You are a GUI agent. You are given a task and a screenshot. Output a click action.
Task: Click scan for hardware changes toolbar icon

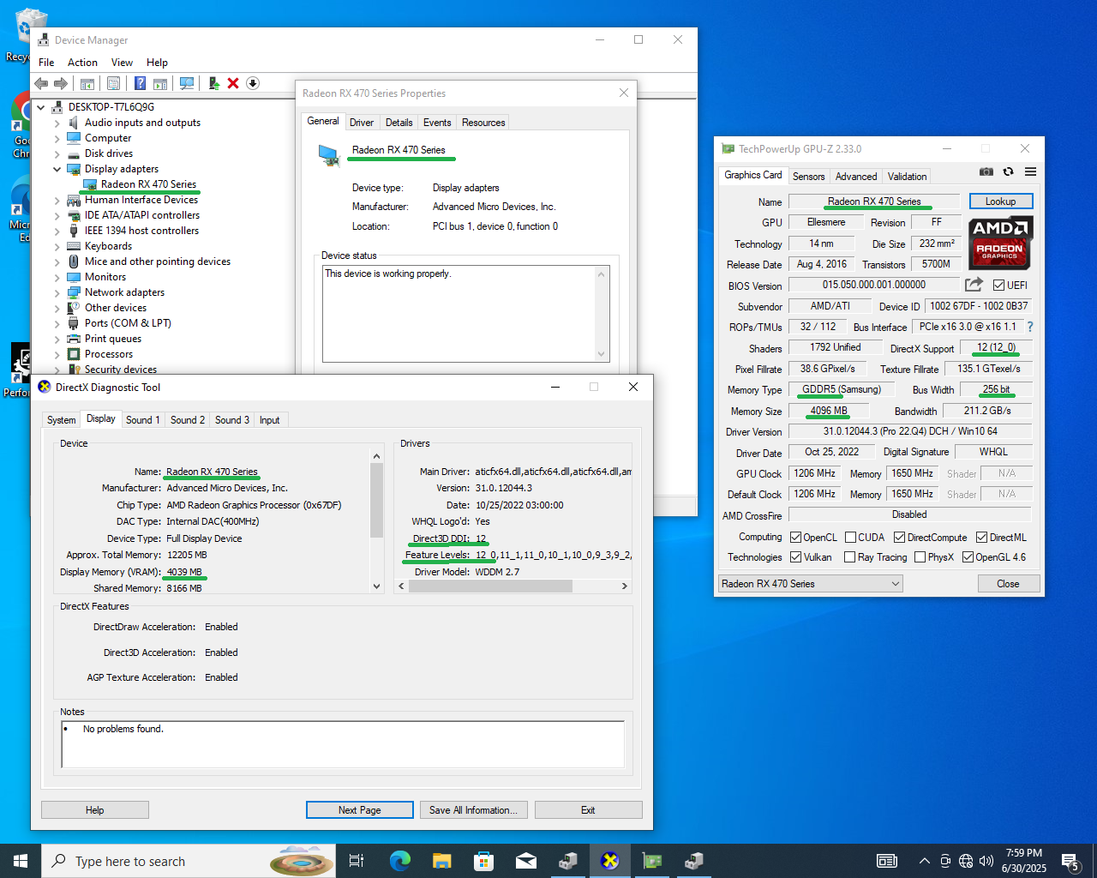[187, 83]
